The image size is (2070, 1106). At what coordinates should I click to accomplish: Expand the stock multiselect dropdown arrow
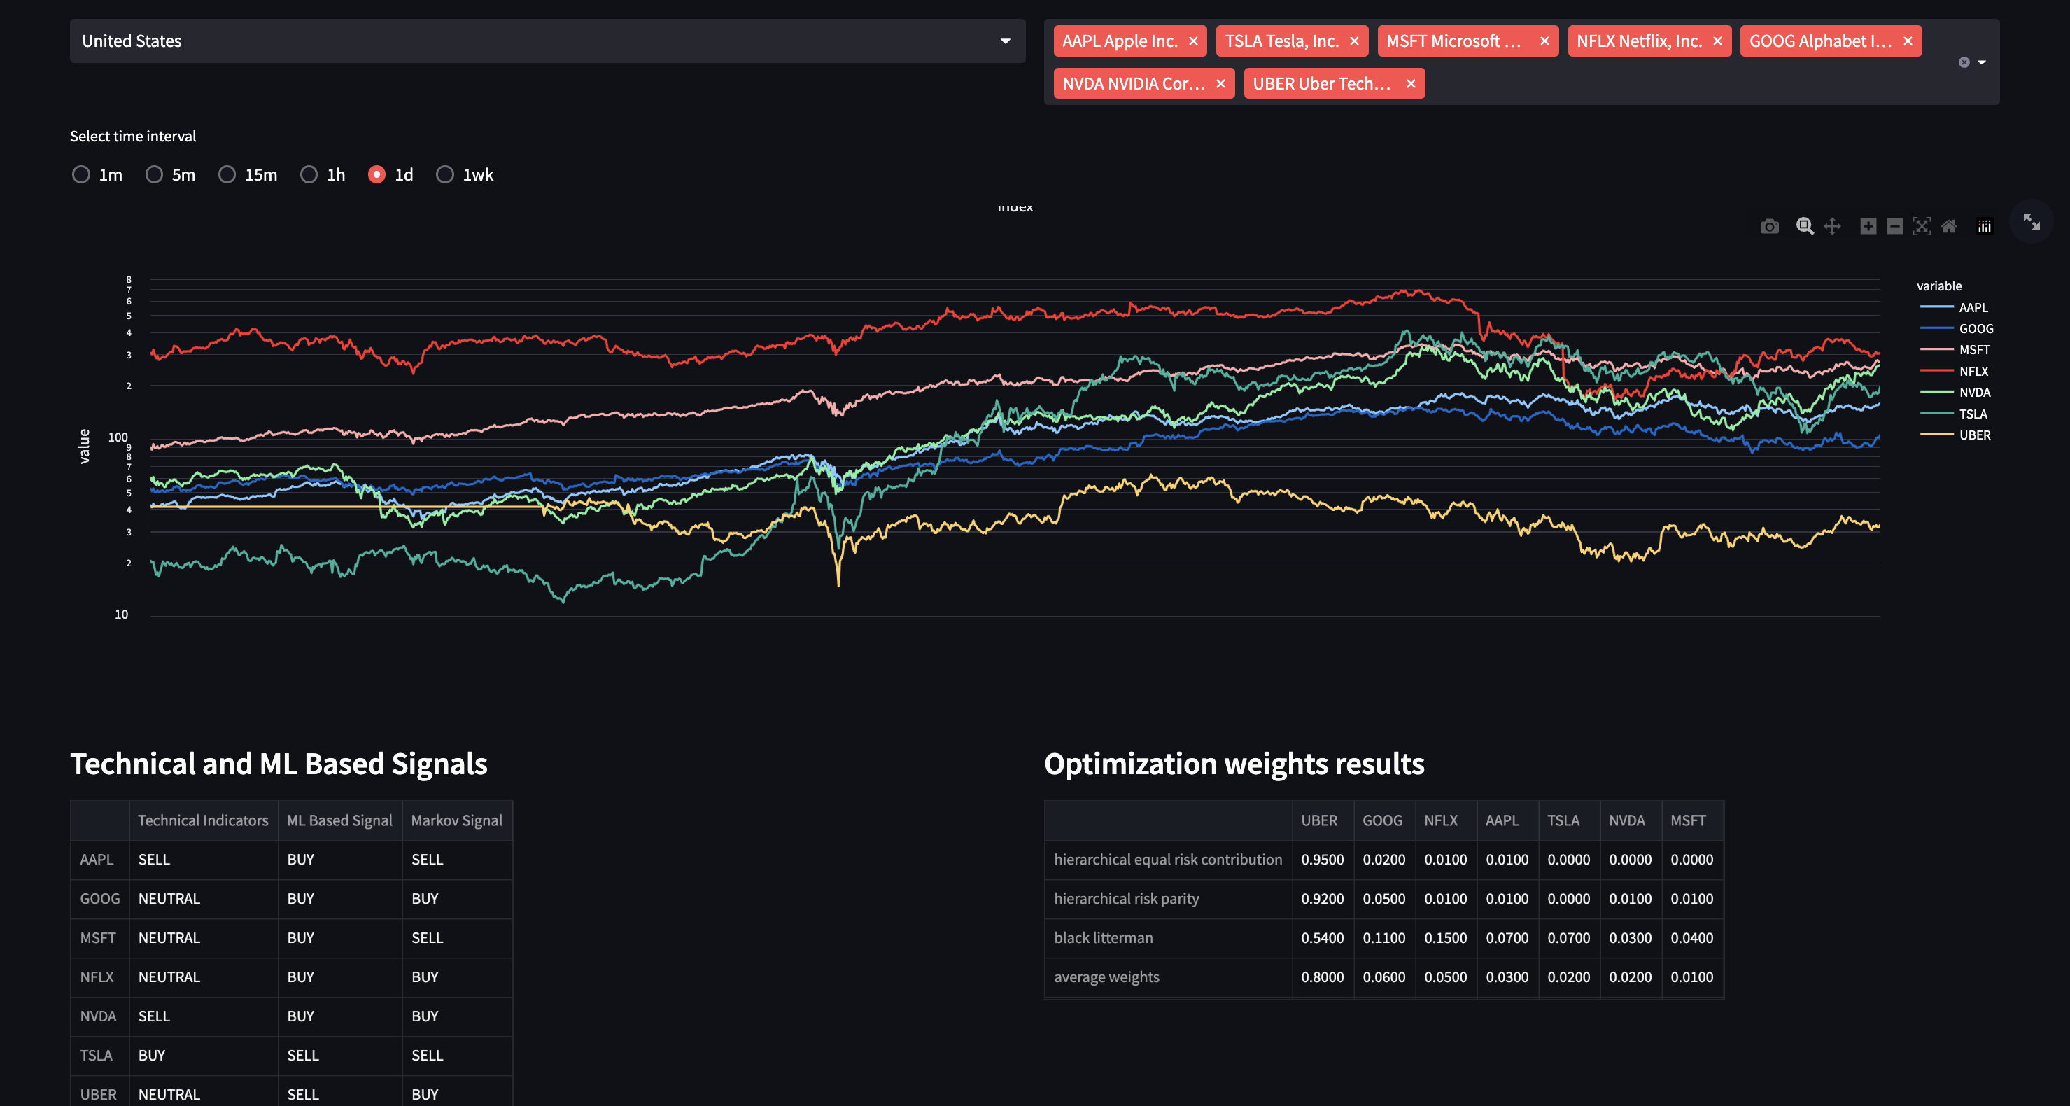[x=1982, y=63]
